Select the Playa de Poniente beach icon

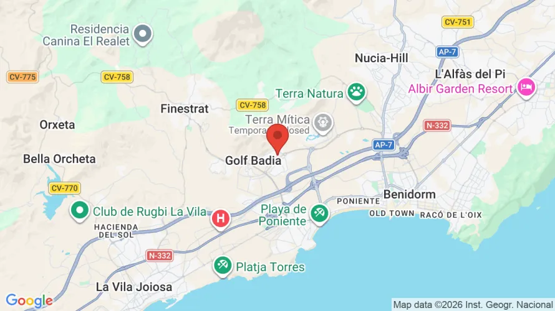[320, 214]
